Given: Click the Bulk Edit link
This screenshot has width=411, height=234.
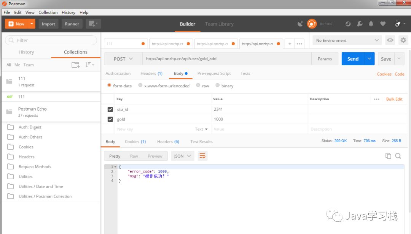Looking at the screenshot, I should pyautogui.click(x=394, y=99).
